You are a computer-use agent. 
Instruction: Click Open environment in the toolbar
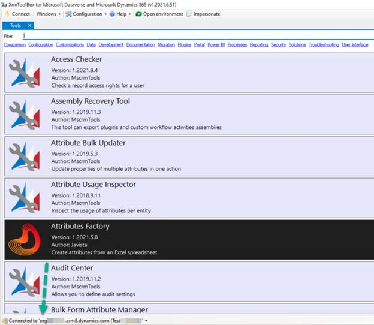[159, 14]
